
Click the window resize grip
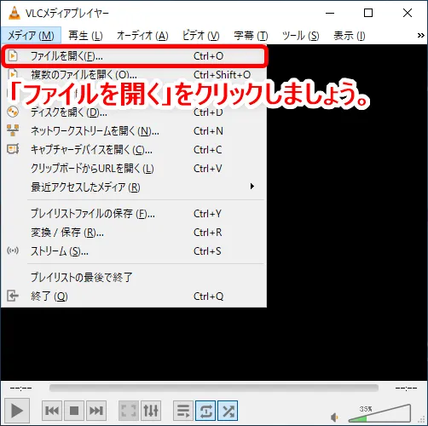coord(422,420)
